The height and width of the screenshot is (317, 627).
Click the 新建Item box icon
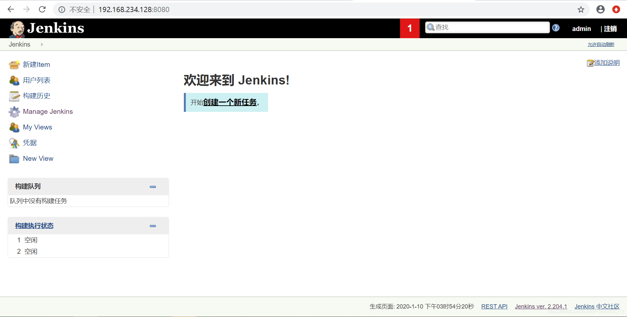(x=14, y=65)
